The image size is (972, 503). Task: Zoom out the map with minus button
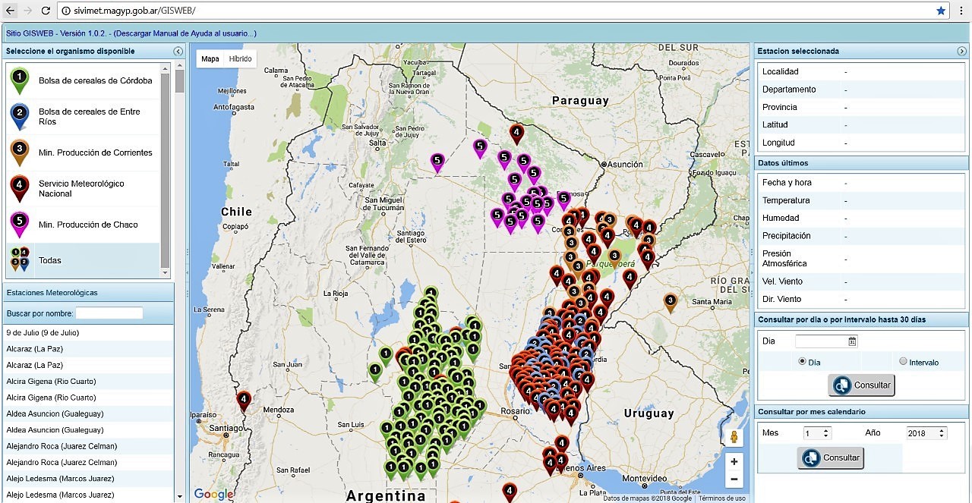[734, 479]
